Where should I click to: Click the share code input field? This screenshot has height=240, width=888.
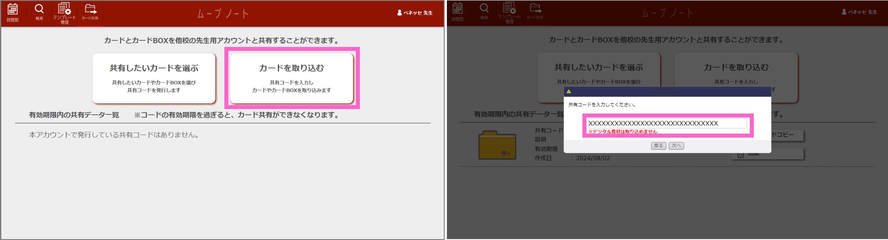point(667,123)
